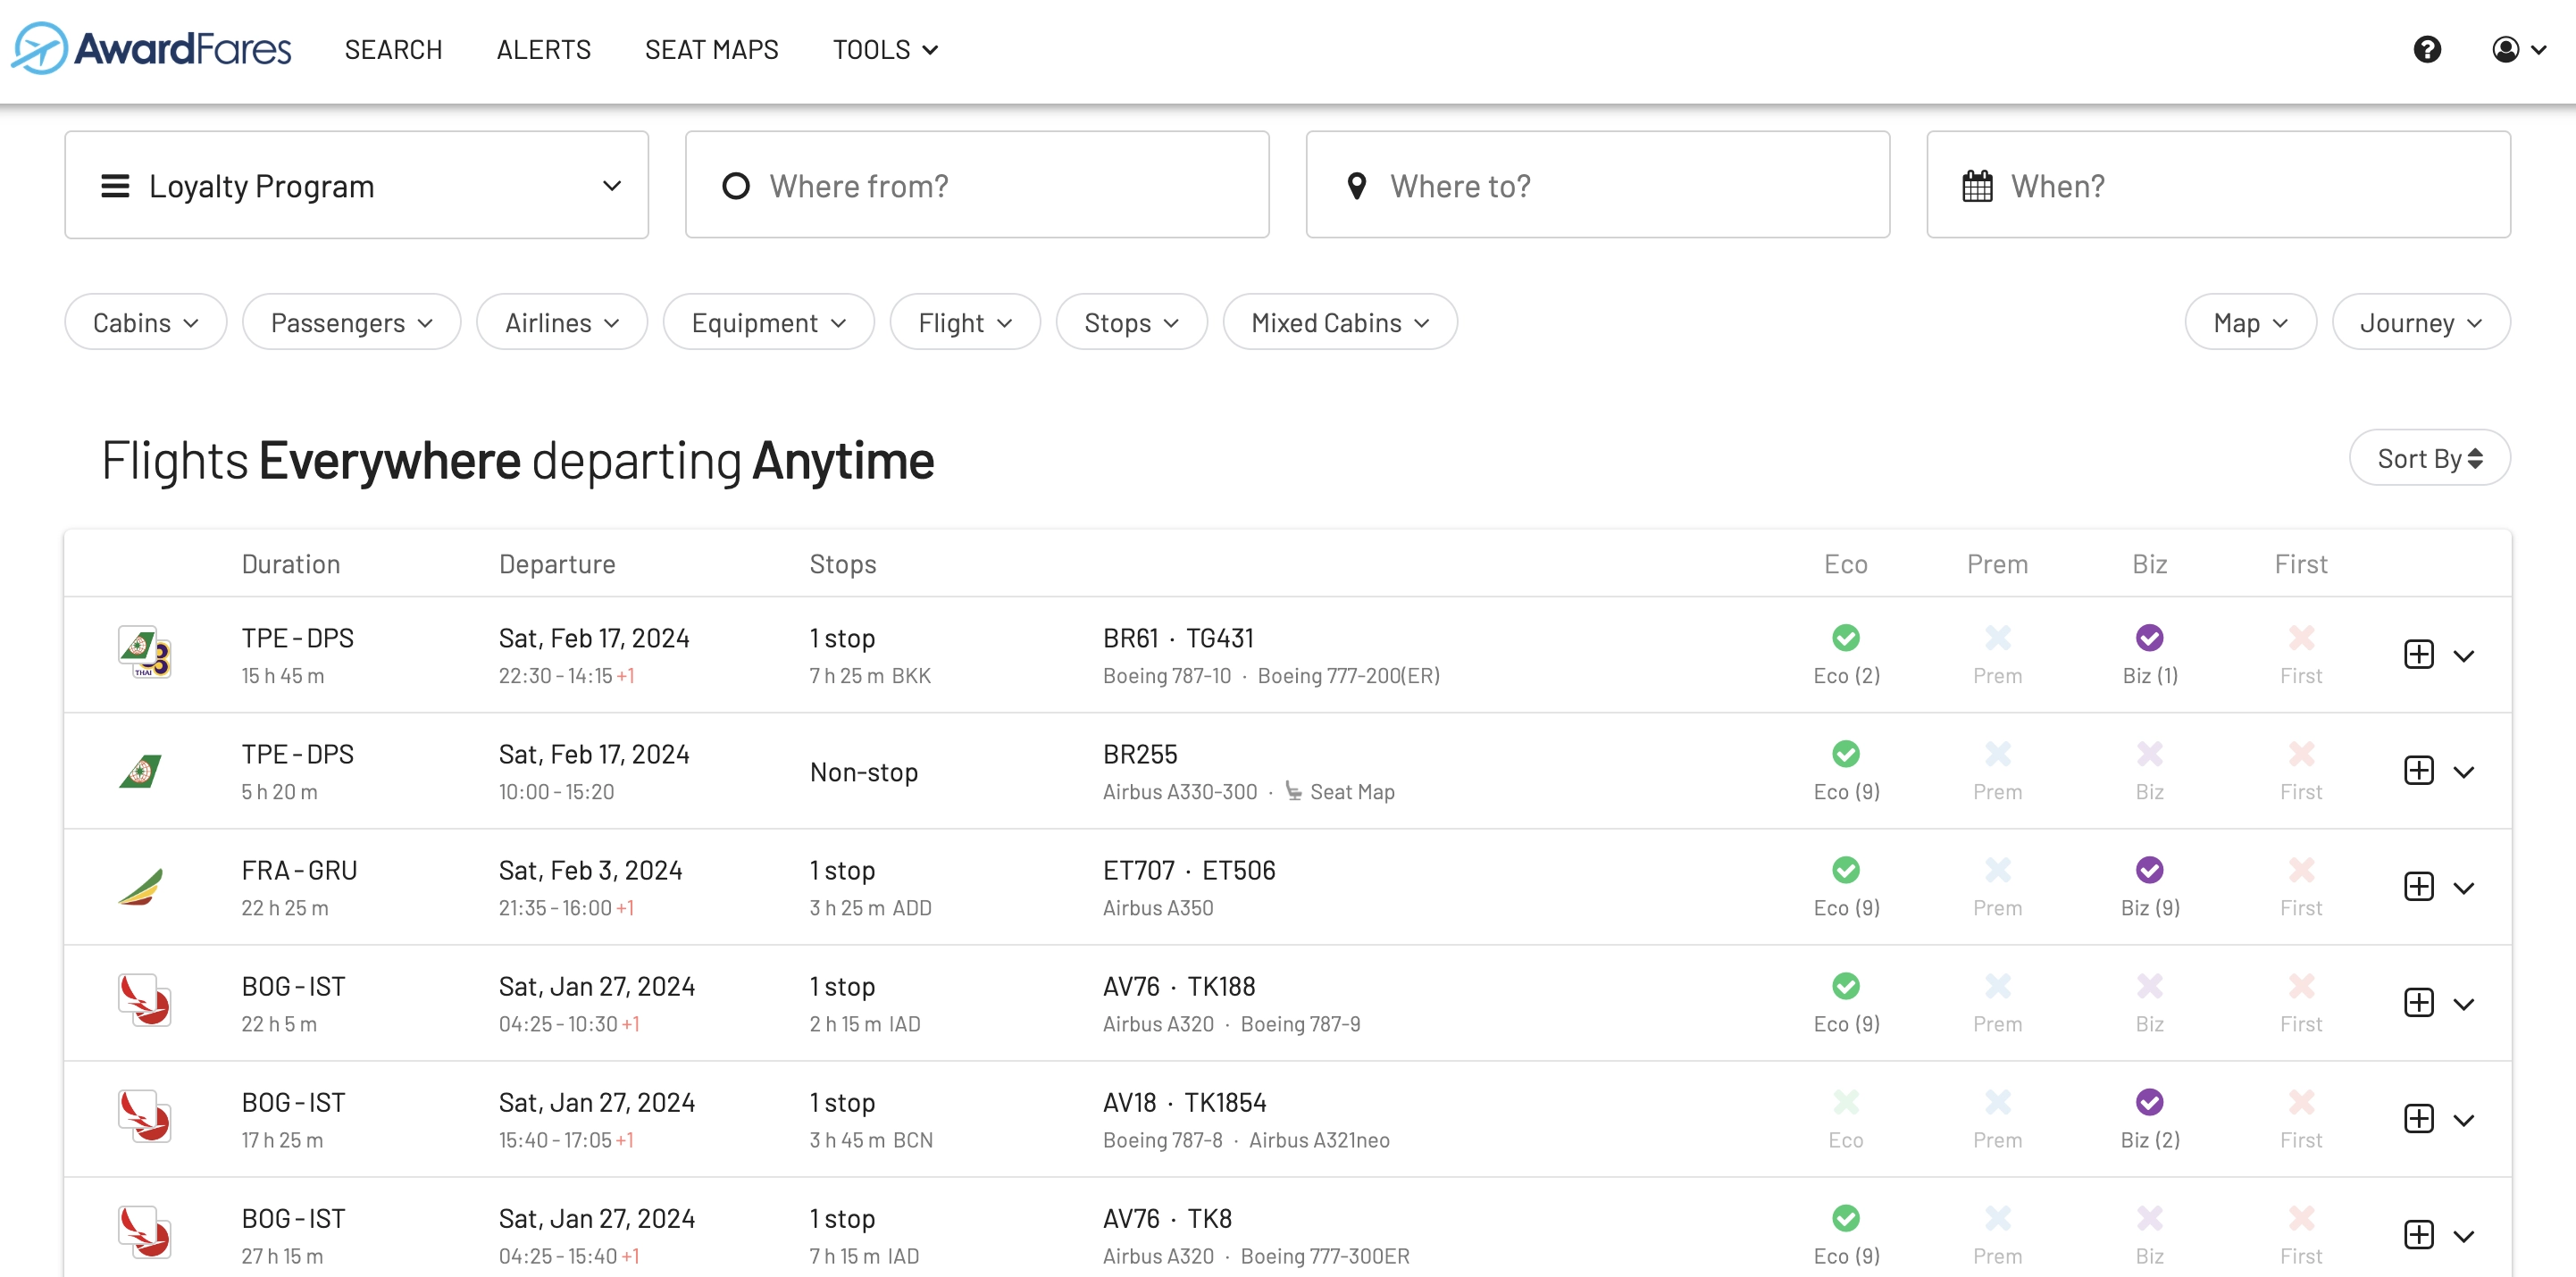Click the Departure column header
Image resolution: width=2576 pixels, height=1277 pixels.
point(557,564)
